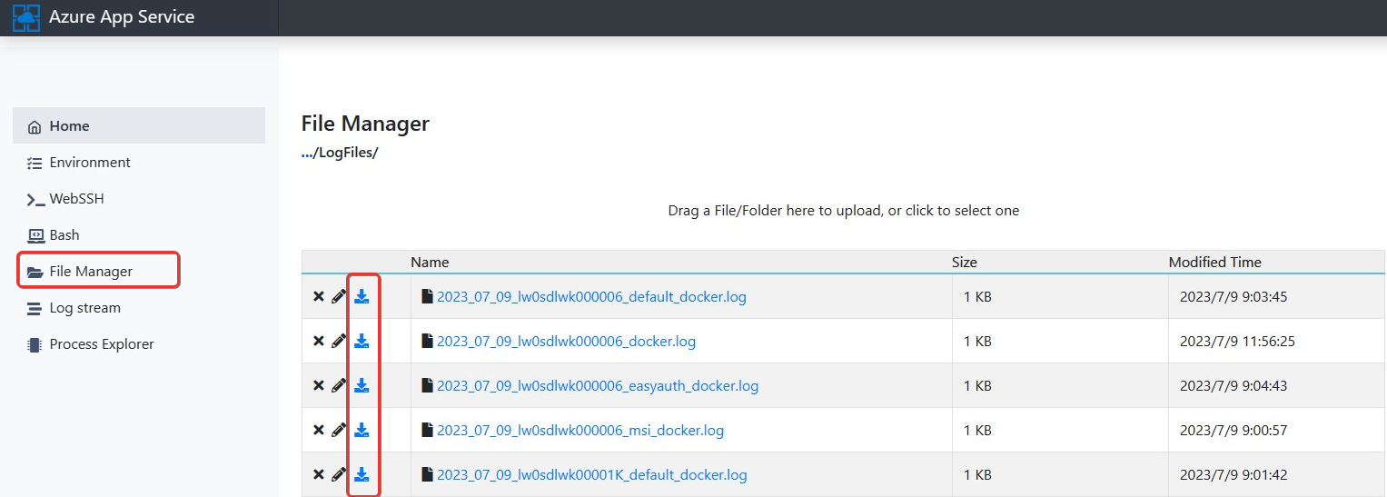The width and height of the screenshot is (1387, 497).
Task: Click the drag-and-drop upload area to select a file
Action: 843,211
